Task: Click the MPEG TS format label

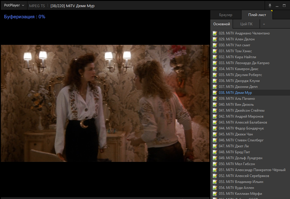Action: tap(37, 6)
